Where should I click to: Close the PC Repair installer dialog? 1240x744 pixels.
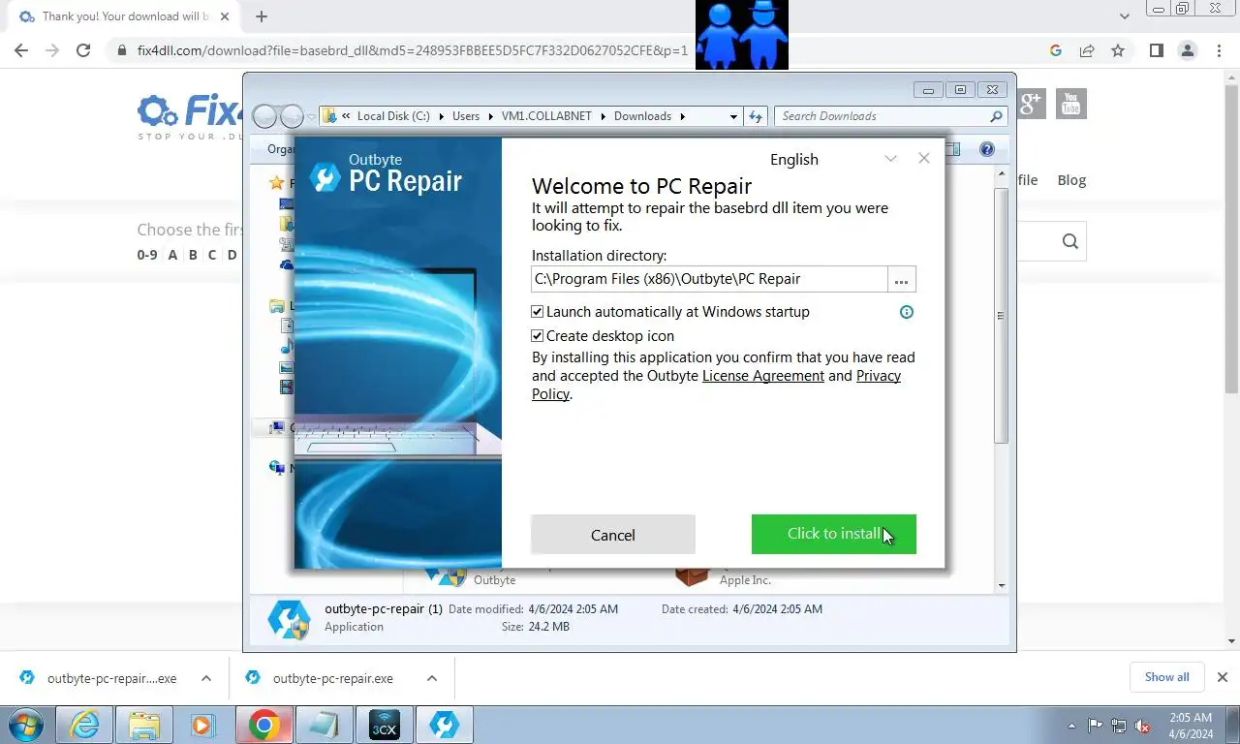tap(924, 158)
